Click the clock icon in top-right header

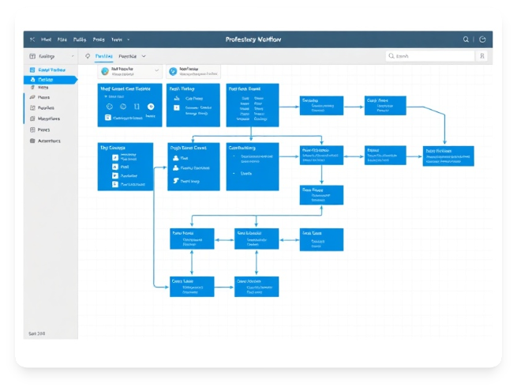482,39
